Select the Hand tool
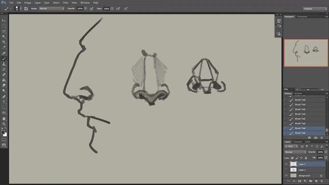 click(x=4, y=119)
